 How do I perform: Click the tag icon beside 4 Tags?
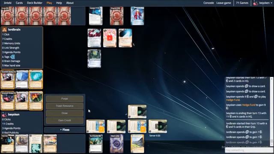point(12,57)
